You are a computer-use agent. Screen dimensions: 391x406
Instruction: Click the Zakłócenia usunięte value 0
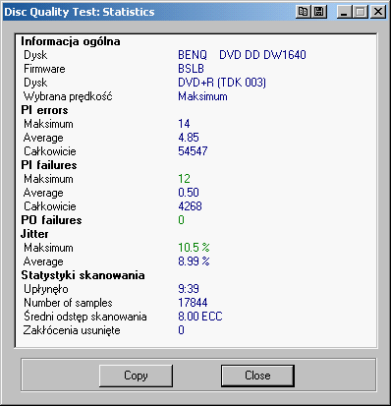tap(181, 330)
